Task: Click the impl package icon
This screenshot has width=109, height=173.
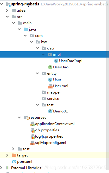Action: coord(50,55)
